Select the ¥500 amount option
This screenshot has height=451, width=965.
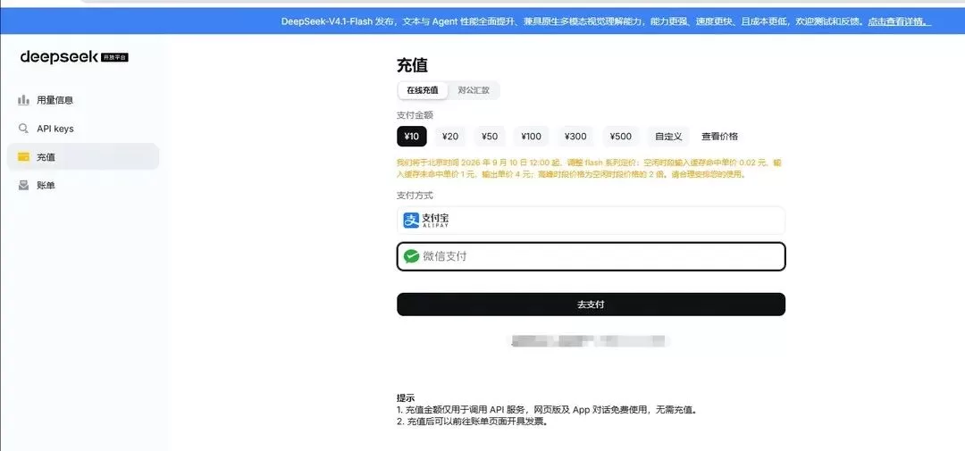pyautogui.click(x=621, y=137)
